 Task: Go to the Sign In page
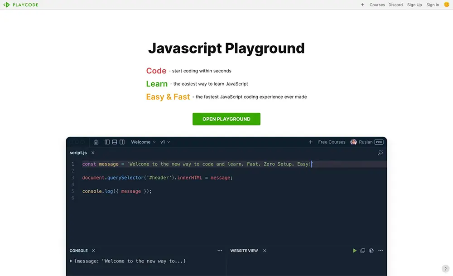433,5
